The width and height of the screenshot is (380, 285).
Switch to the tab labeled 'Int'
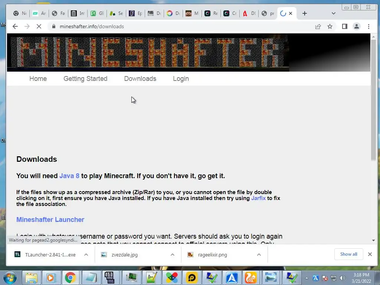point(78,13)
